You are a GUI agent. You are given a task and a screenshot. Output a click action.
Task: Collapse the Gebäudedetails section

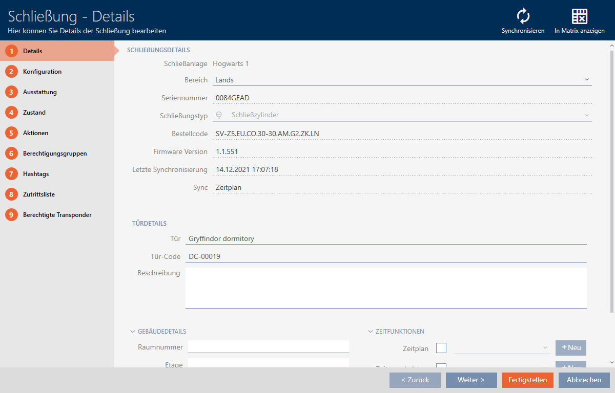tap(133, 332)
